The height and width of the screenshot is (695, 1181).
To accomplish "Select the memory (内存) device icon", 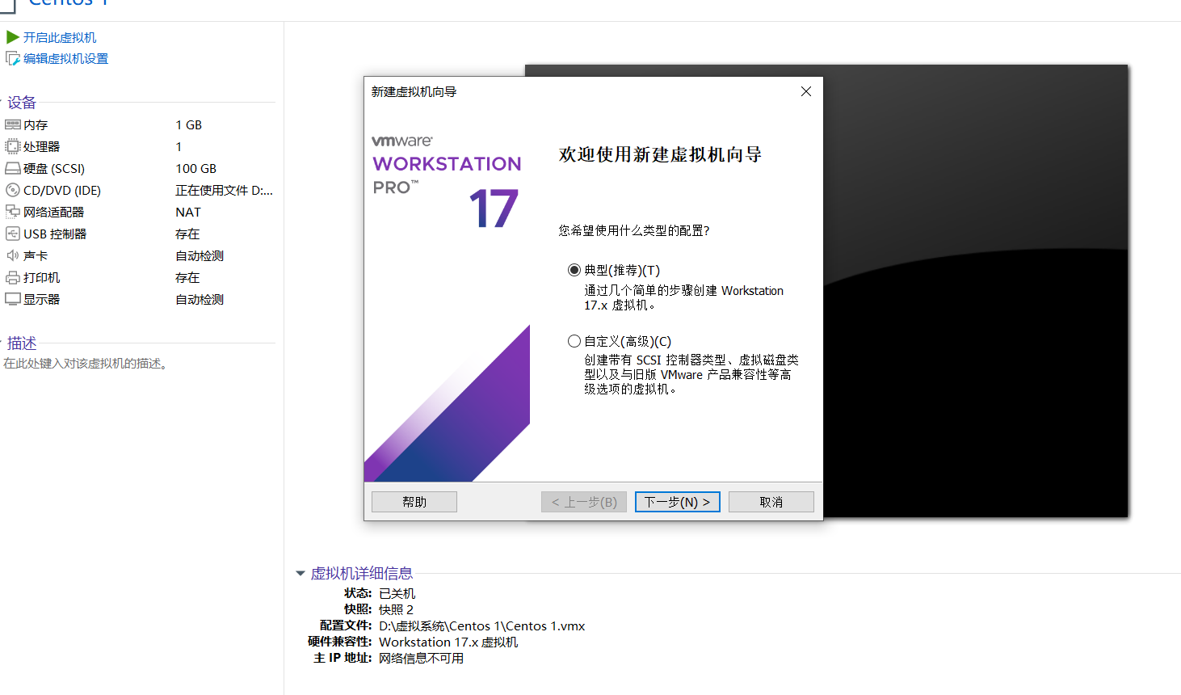I will click(x=13, y=124).
